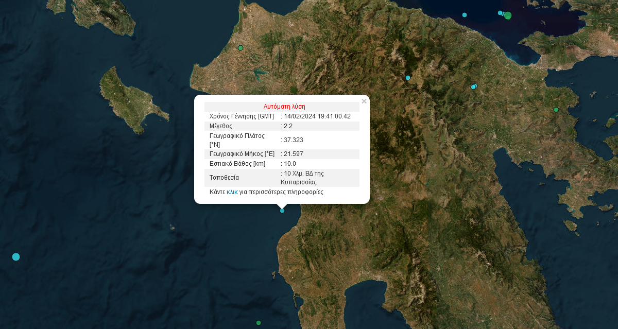
Task: Close the earthquake info popup
Action: point(364,101)
